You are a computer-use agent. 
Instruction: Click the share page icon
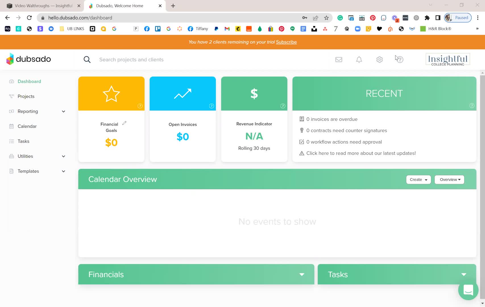316,18
